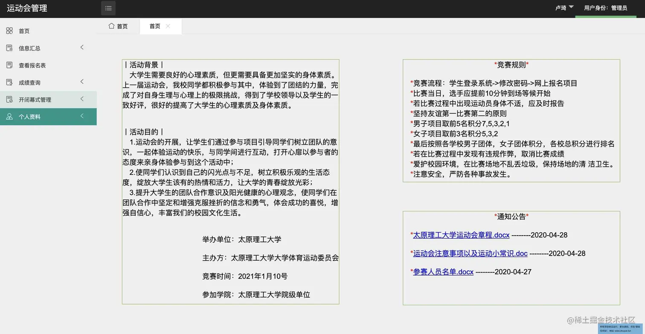This screenshot has width=645, height=334.
Task: Close the second 首页 tab
Action: pos(168,26)
